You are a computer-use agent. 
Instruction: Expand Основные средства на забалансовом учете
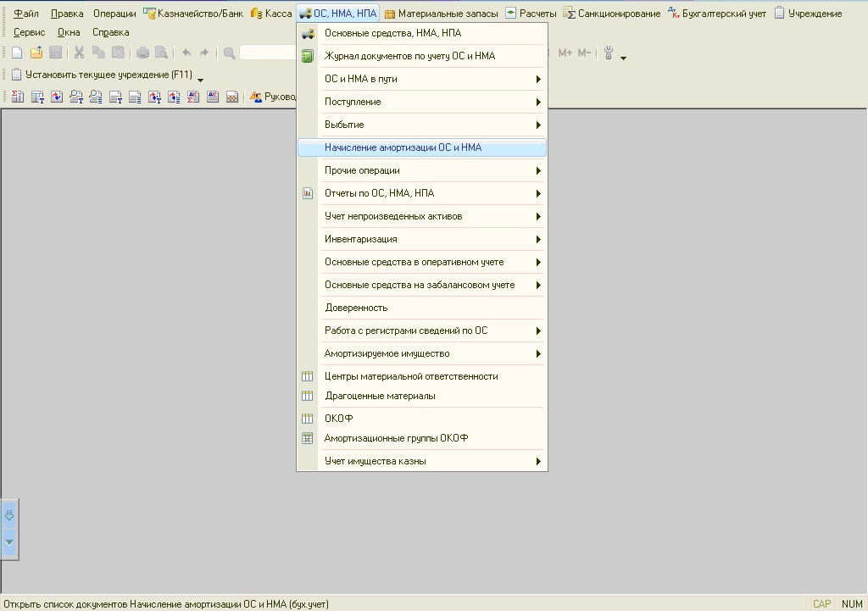click(x=422, y=285)
